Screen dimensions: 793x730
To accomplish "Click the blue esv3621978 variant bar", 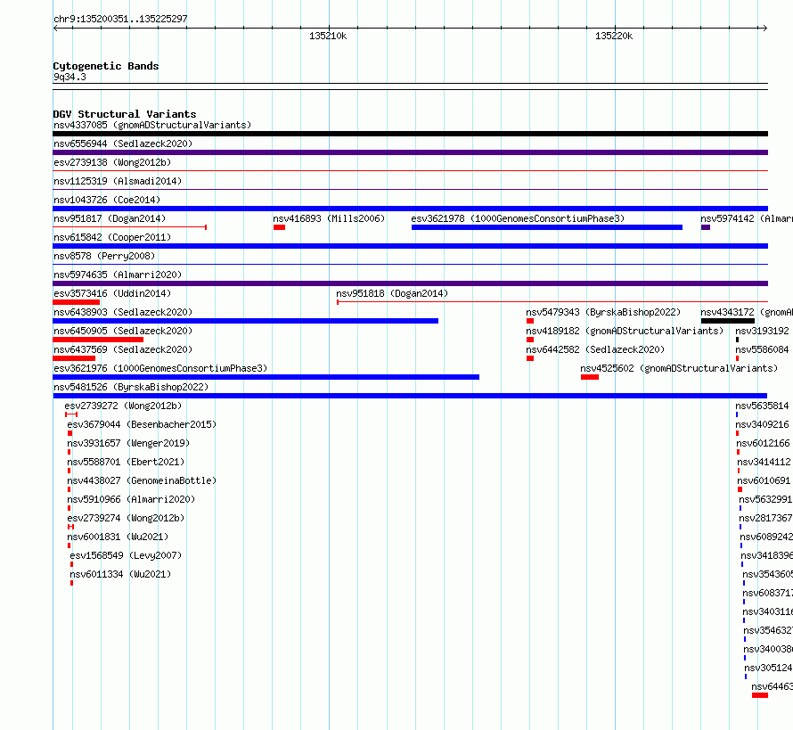I will [x=547, y=227].
